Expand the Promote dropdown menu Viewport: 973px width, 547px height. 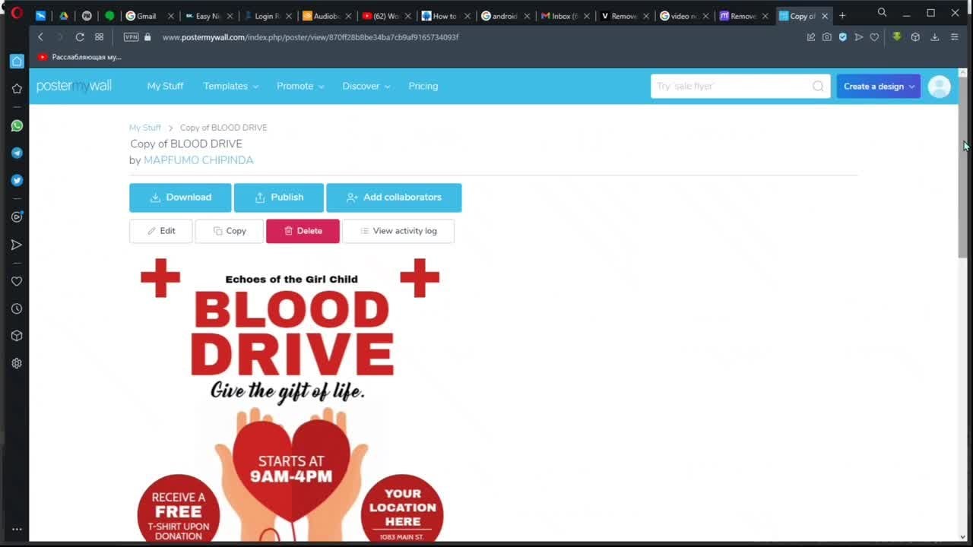[x=300, y=86]
